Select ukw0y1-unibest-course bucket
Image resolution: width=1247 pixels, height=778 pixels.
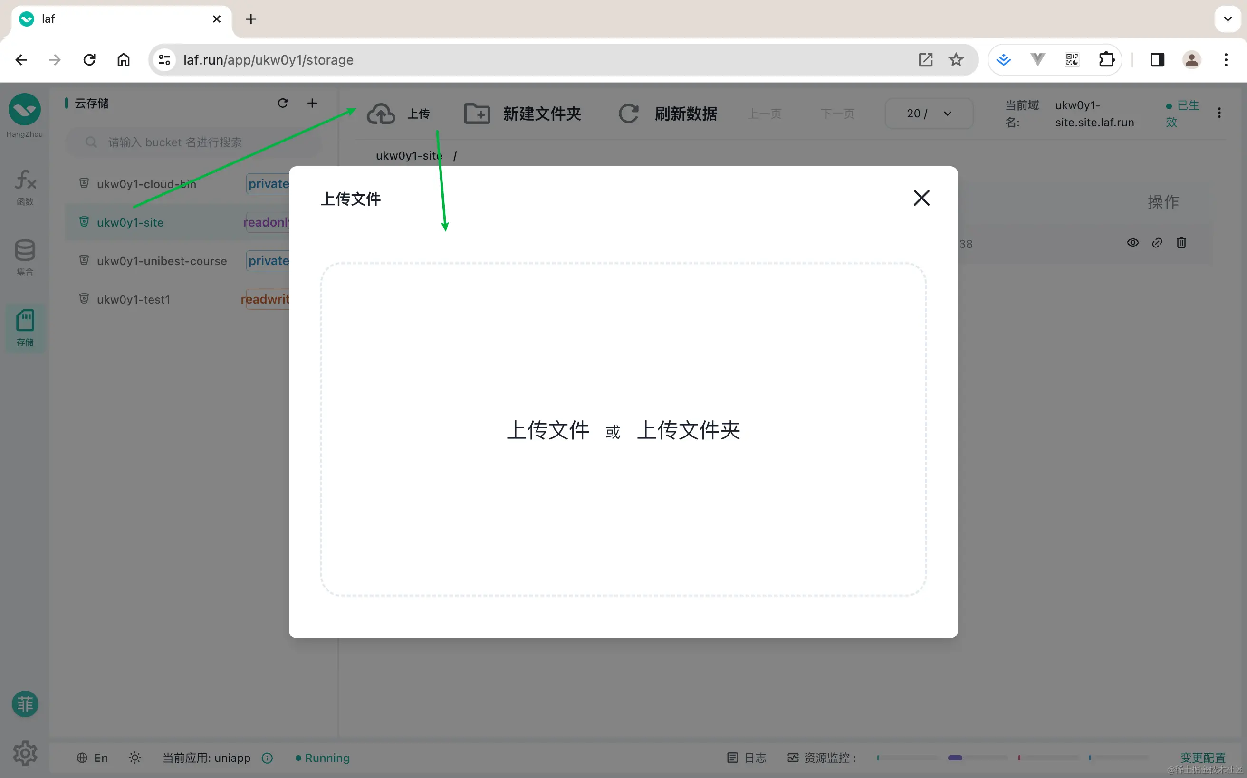162,261
